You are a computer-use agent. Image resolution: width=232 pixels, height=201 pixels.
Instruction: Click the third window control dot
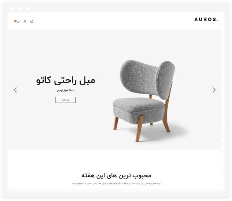coord(28,8)
